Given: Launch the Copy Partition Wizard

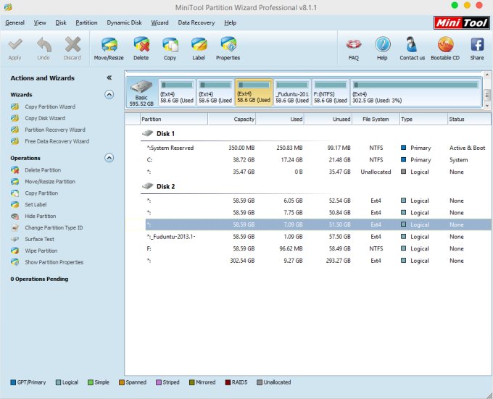Looking at the screenshot, I should [x=50, y=106].
